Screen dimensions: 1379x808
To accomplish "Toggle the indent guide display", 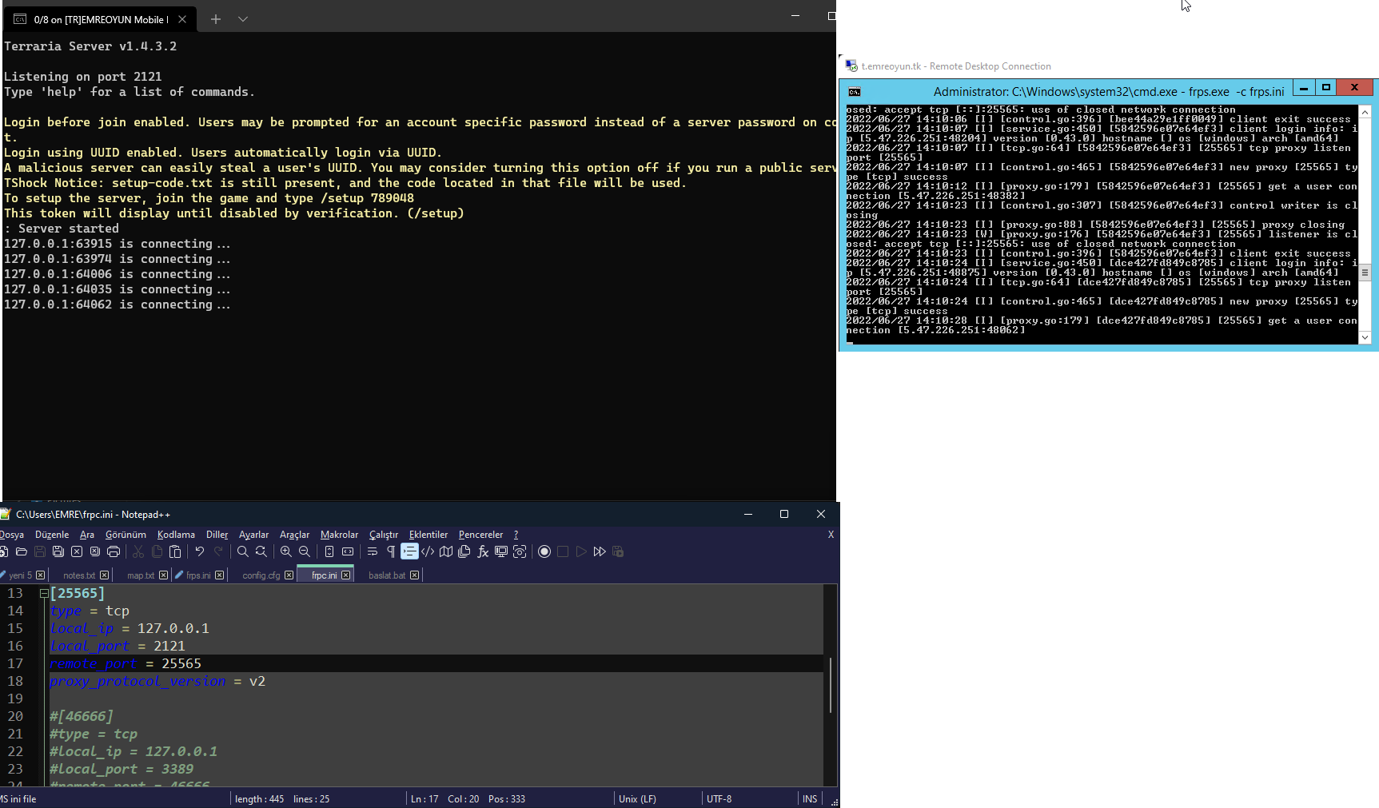I will click(x=410, y=551).
